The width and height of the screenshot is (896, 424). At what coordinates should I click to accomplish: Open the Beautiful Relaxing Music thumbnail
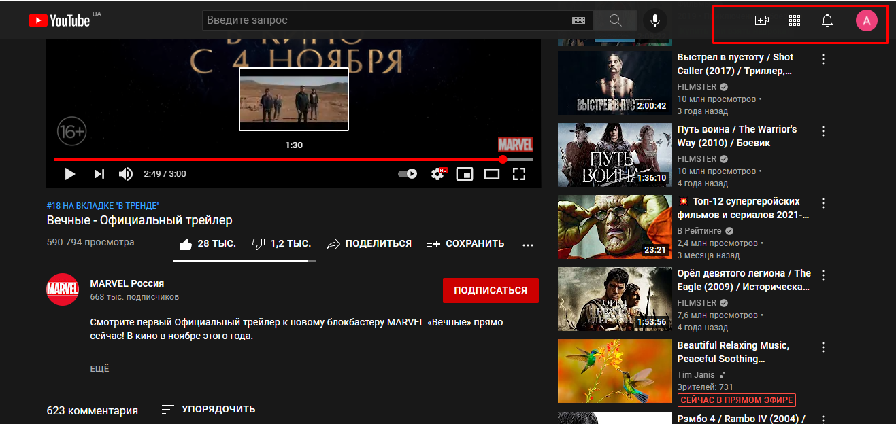coord(614,371)
